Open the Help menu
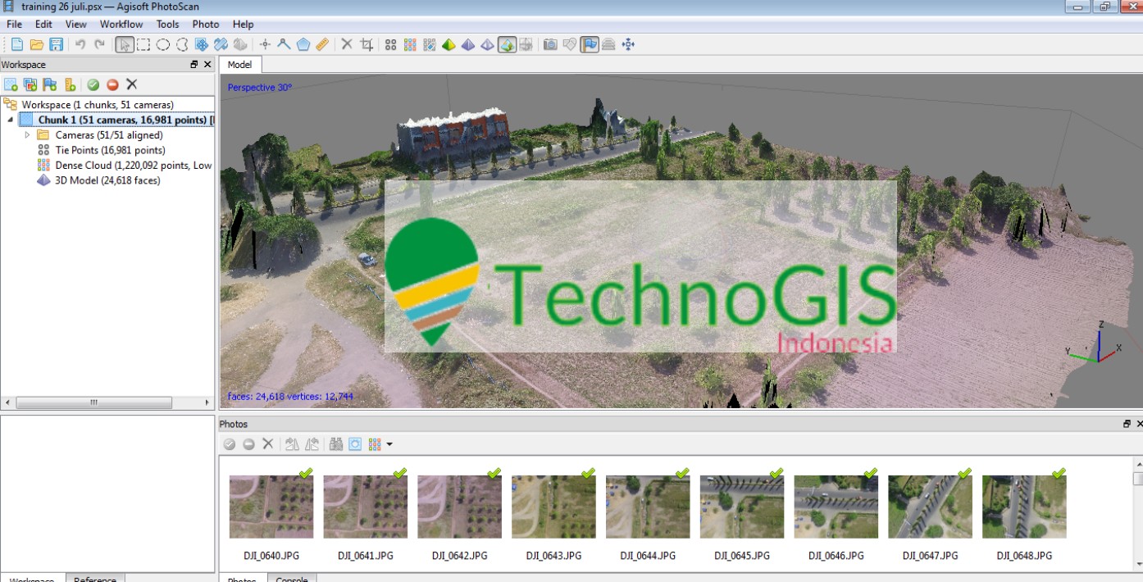 243,25
